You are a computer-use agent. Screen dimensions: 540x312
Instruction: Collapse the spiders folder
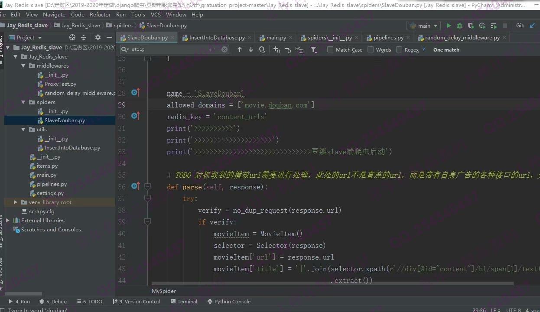[24, 102]
